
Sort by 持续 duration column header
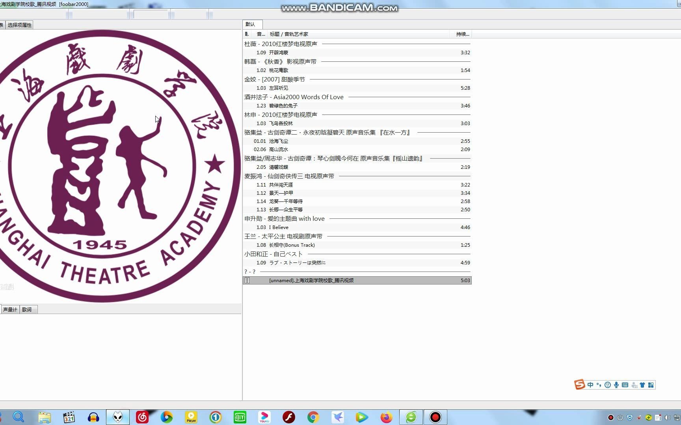point(461,34)
